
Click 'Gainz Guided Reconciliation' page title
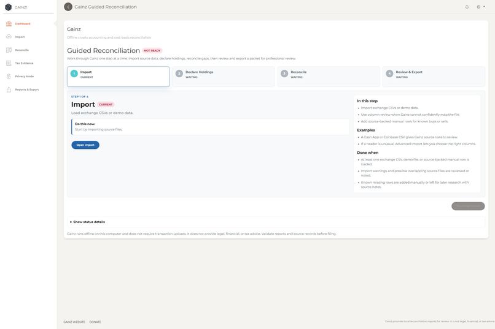click(106, 7)
